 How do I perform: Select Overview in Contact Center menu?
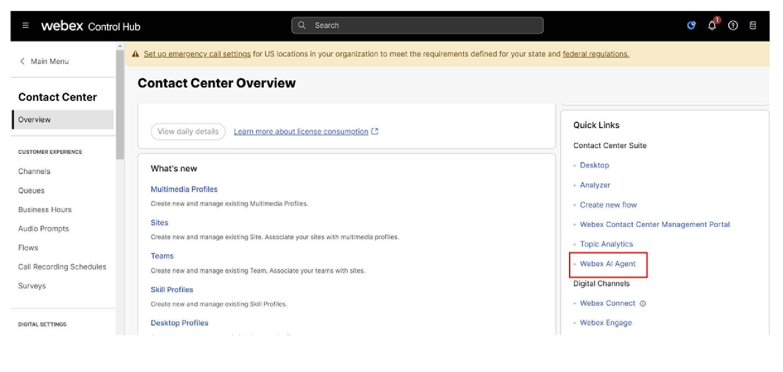pos(63,119)
